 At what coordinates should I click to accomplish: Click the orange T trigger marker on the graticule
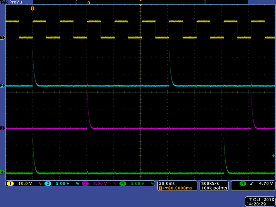[x=32, y=8]
